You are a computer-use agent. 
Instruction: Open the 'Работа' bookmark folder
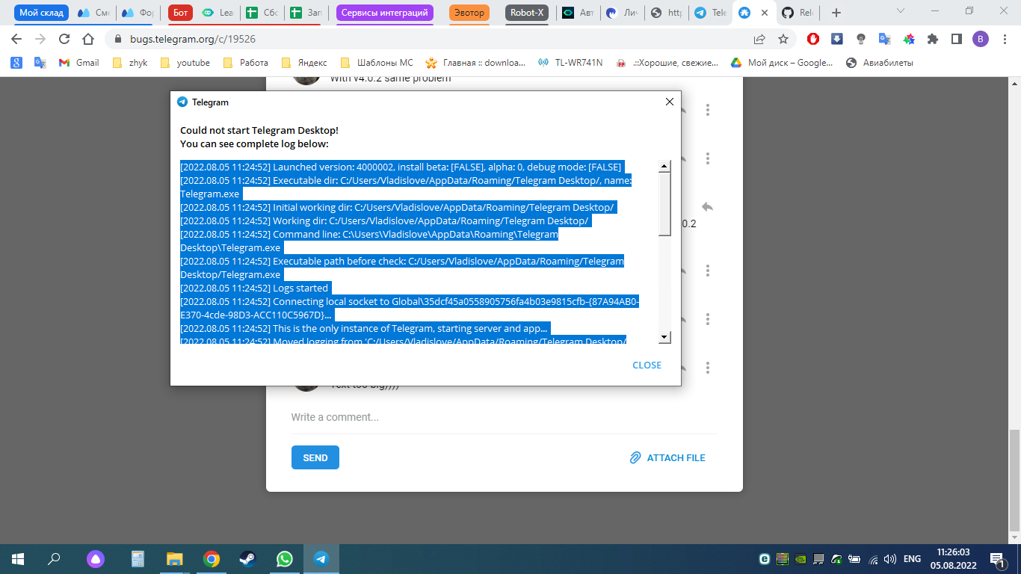246,63
